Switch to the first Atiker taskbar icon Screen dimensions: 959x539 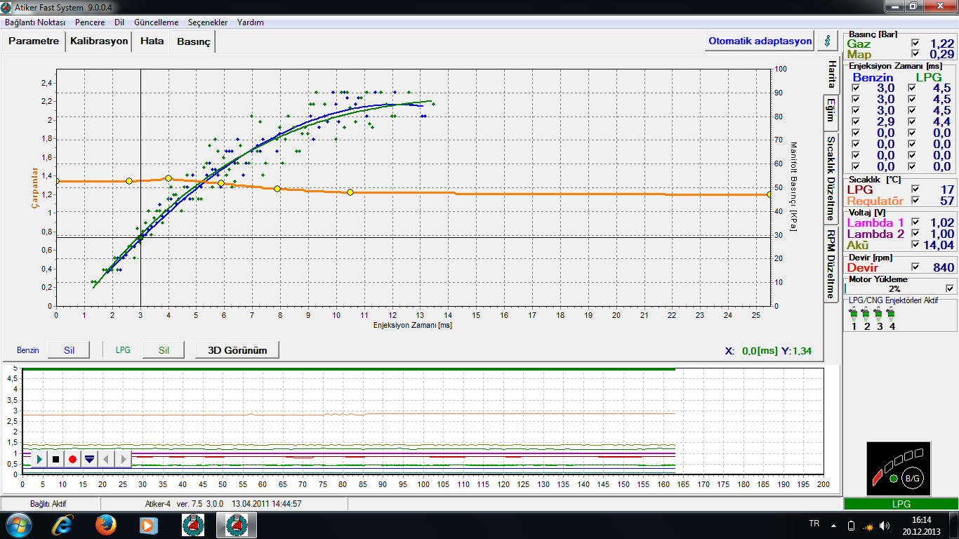click(x=192, y=524)
